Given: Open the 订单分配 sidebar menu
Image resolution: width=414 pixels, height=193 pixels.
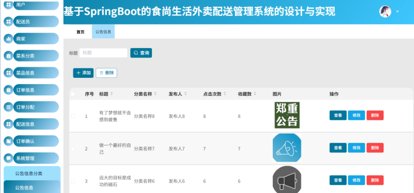Looking at the screenshot, I should click(x=36, y=107).
